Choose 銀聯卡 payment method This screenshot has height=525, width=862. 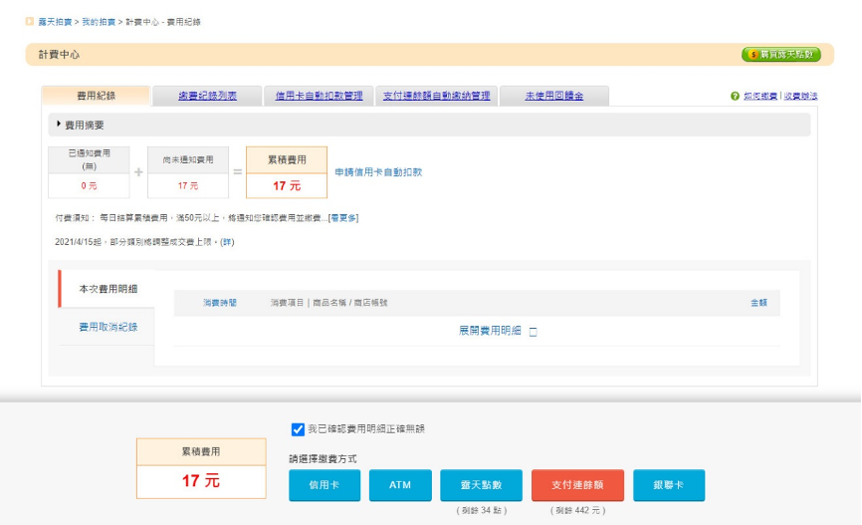pos(668,485)
